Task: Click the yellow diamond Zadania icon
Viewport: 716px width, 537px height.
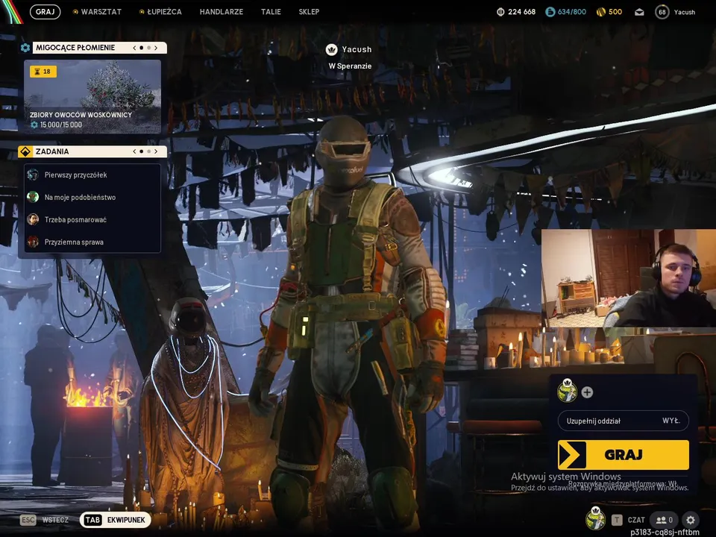Action: coord(25,151)
